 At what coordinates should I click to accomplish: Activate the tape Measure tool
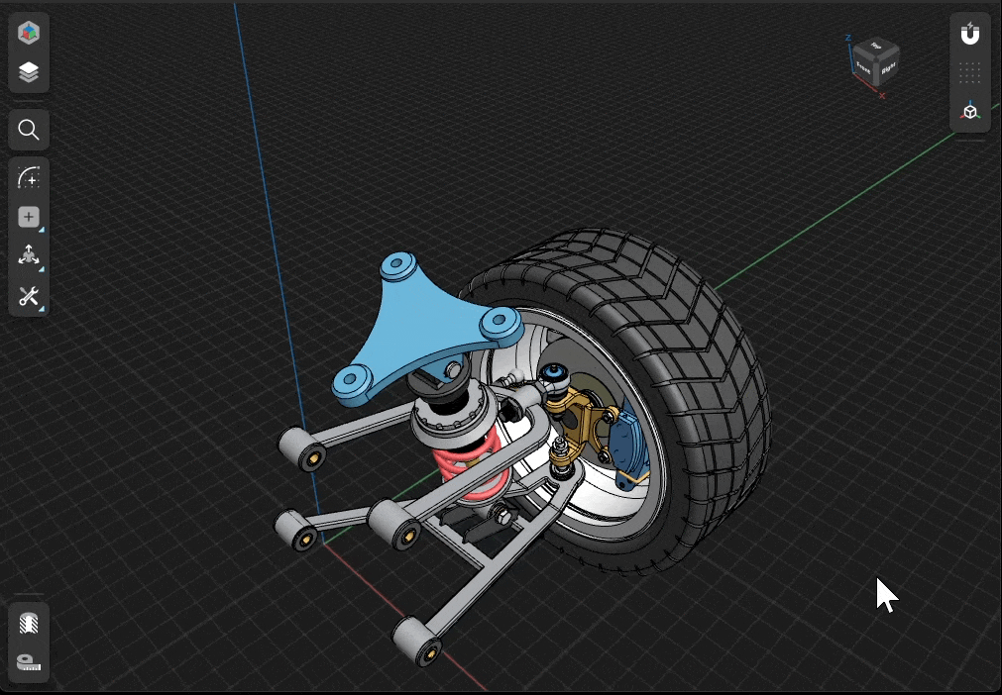(29, 662)
